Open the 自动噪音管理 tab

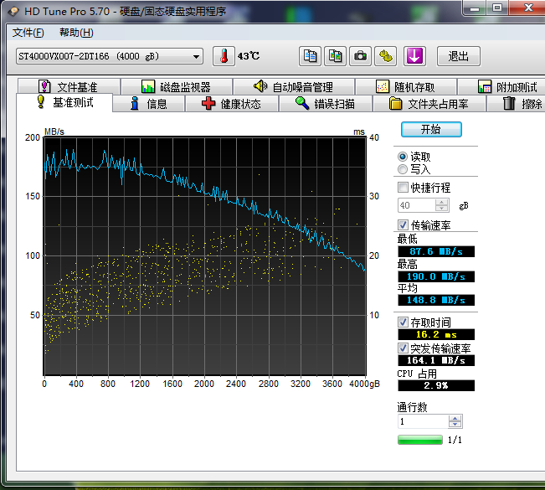pyautogui.click(x=294, y=86)
